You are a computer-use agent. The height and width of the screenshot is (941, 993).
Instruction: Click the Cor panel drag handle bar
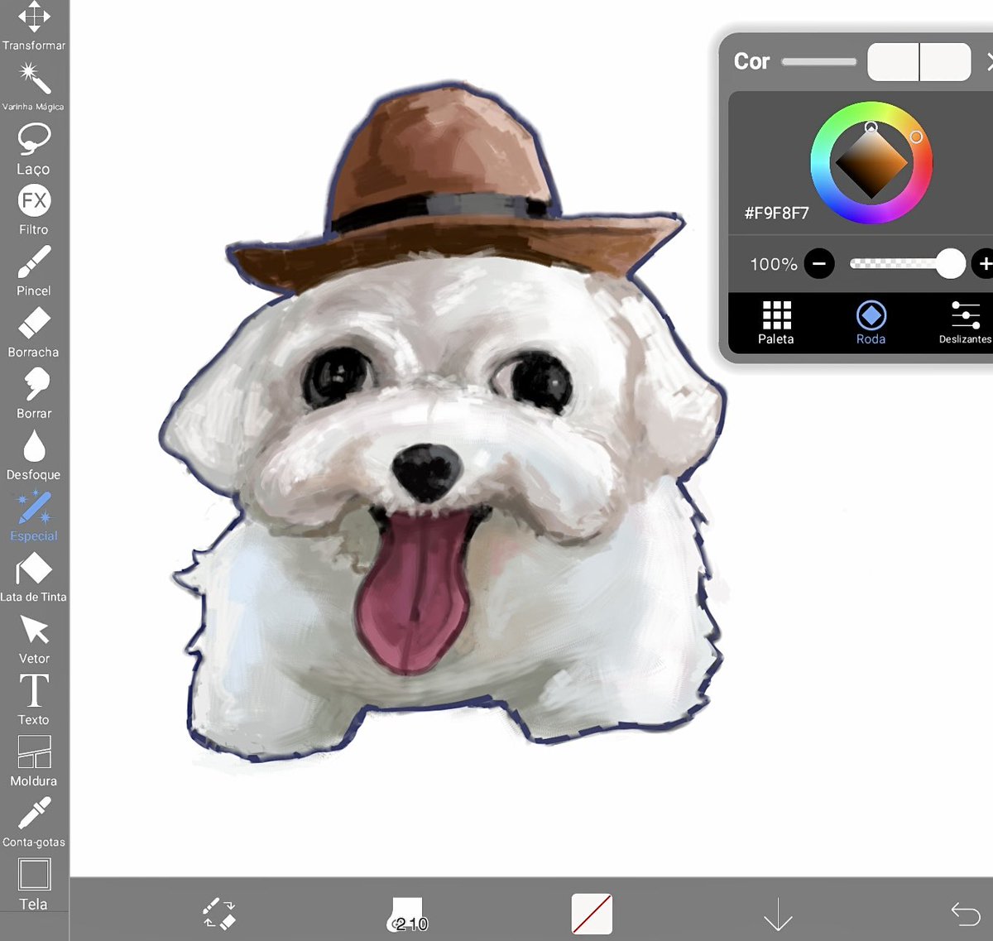(819, 61)
